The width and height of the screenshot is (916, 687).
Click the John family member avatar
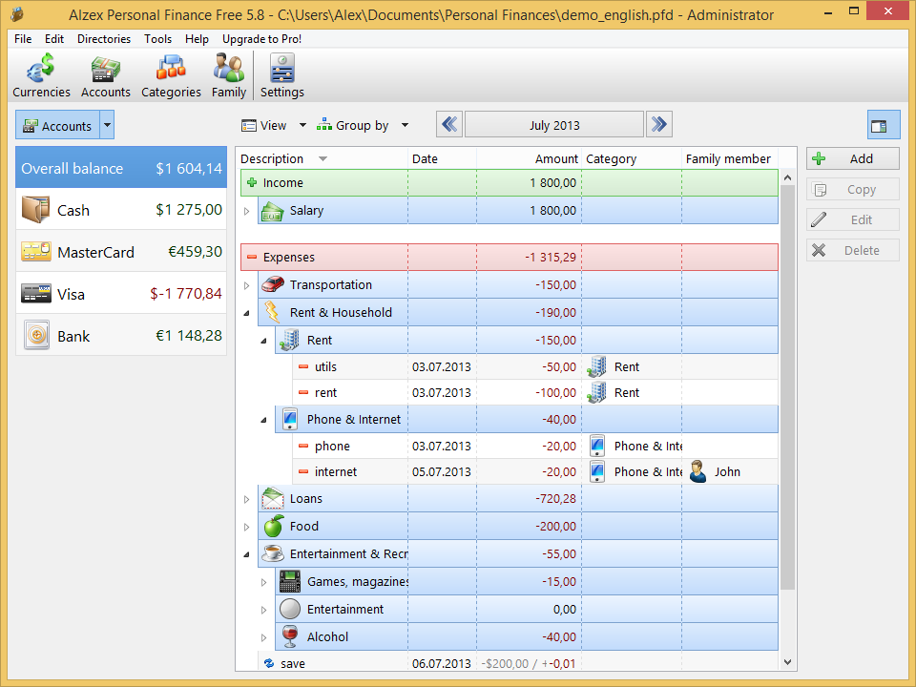697,471
